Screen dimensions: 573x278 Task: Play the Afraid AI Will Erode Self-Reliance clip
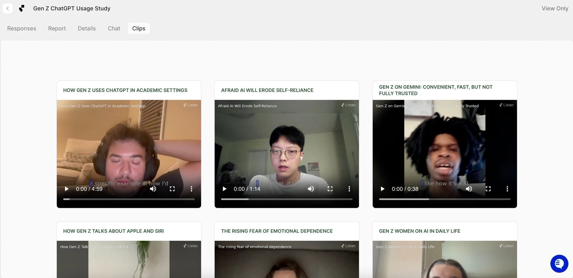coord(224,189)
